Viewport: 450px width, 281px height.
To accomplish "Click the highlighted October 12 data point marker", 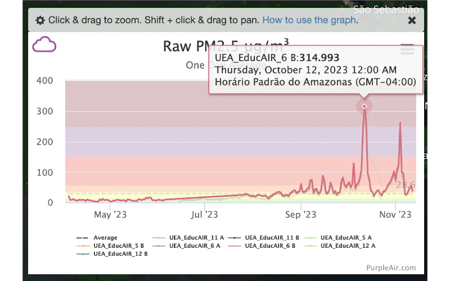I will [364, 106].
